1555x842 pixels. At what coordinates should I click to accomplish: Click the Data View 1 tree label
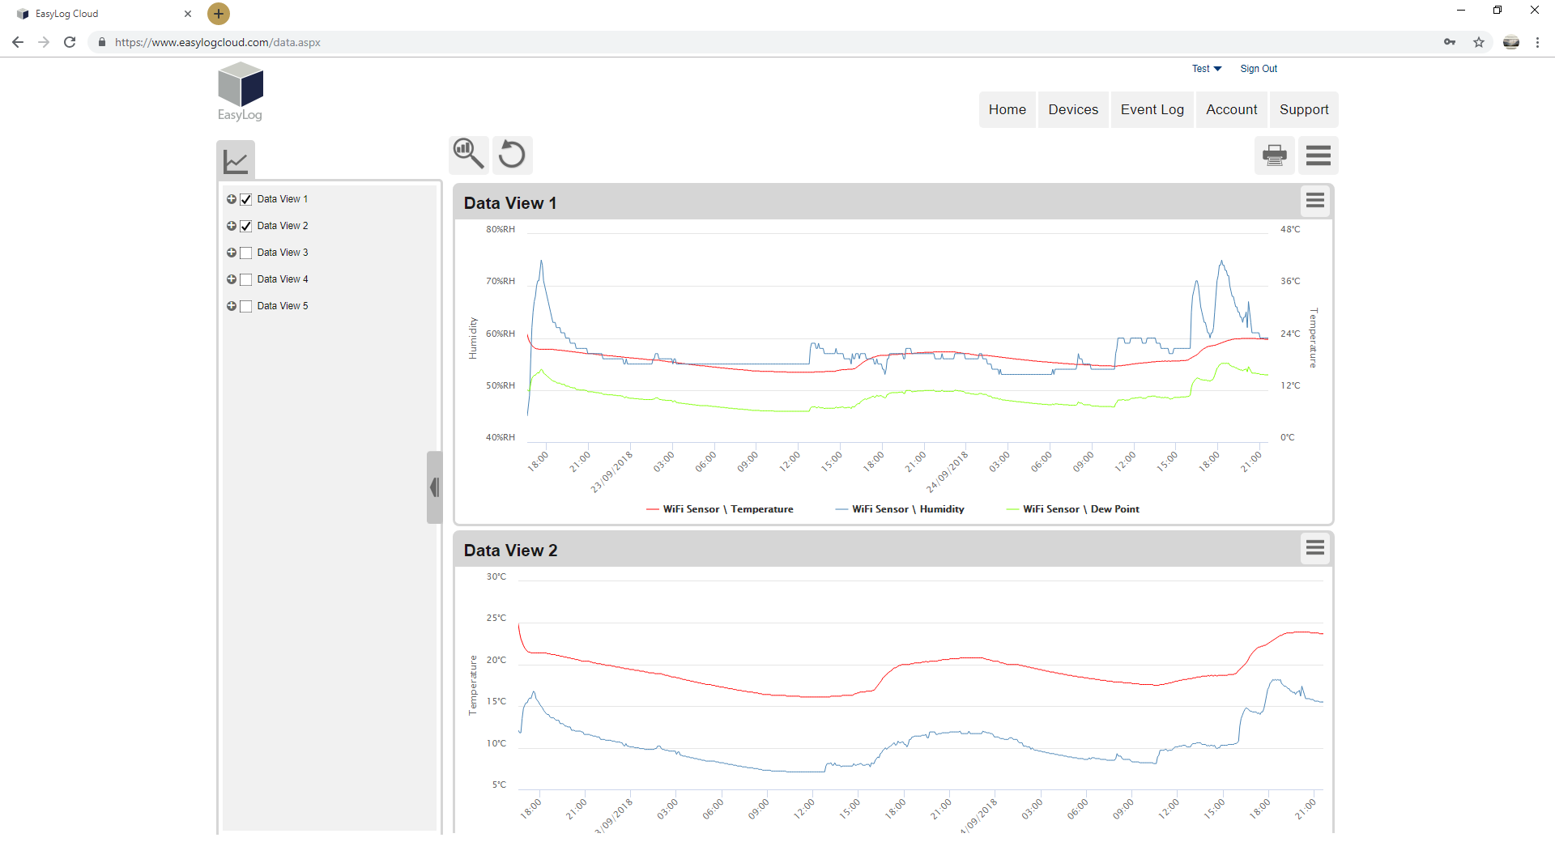click(283, 199)
